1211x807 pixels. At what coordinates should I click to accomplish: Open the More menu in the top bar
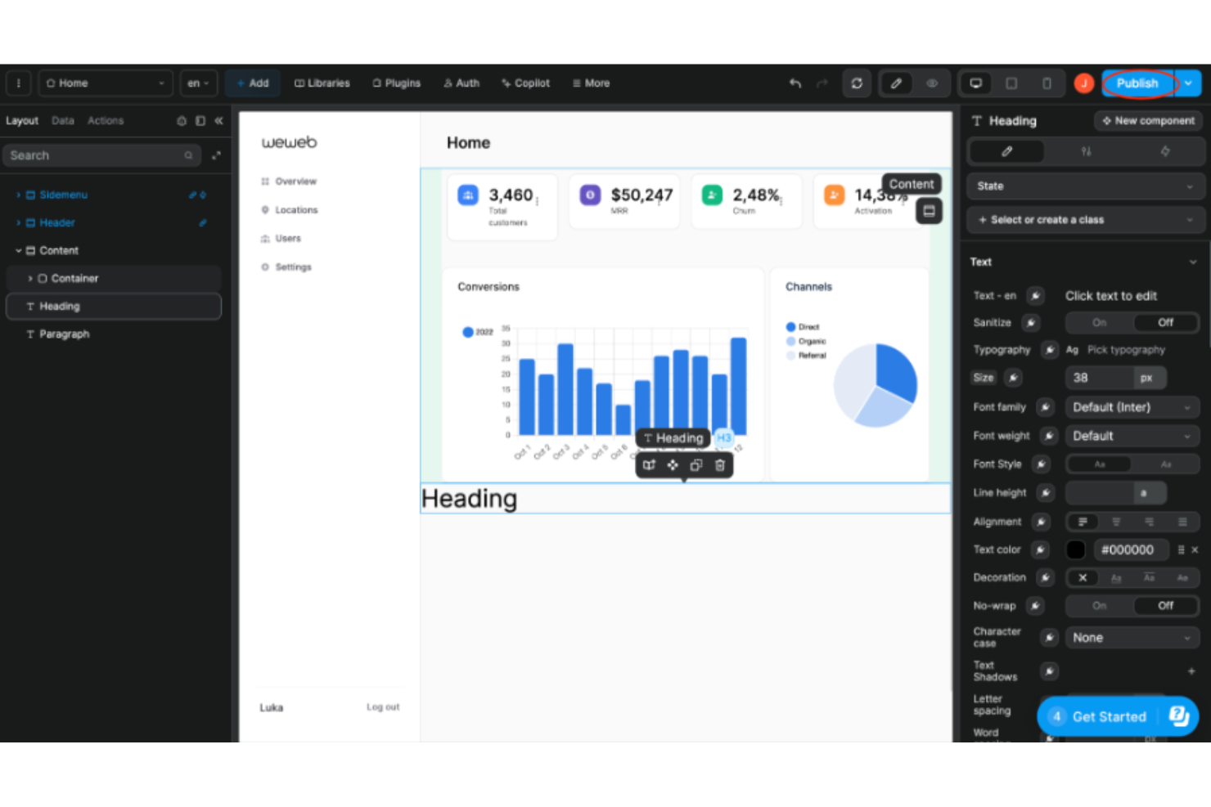[591, 83]
